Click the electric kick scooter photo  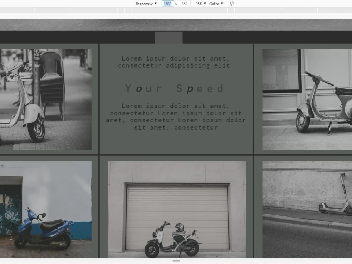(x=307, y=209)
